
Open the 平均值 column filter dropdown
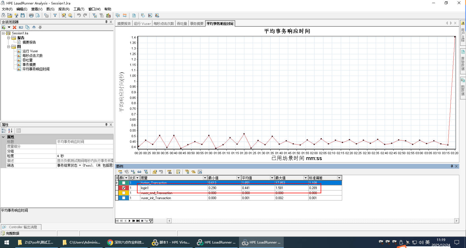click(272, 178)
